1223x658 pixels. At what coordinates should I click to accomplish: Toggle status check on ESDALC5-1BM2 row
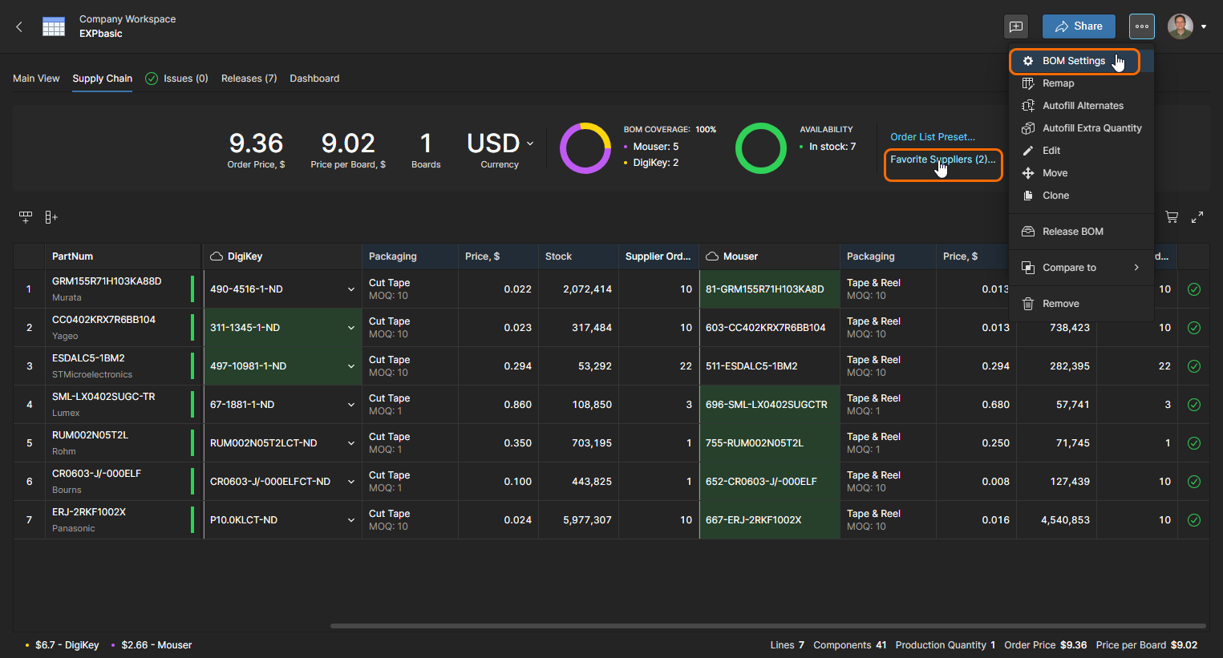(x=1193, y=366)
